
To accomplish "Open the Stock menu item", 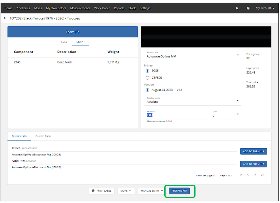I will click(132, 8).
